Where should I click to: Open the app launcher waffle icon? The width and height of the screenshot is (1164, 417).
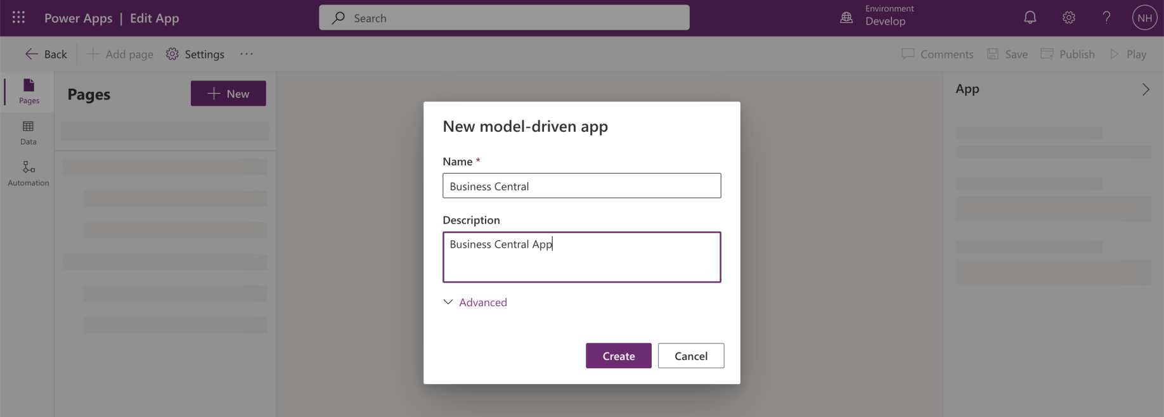click(18, 18)
